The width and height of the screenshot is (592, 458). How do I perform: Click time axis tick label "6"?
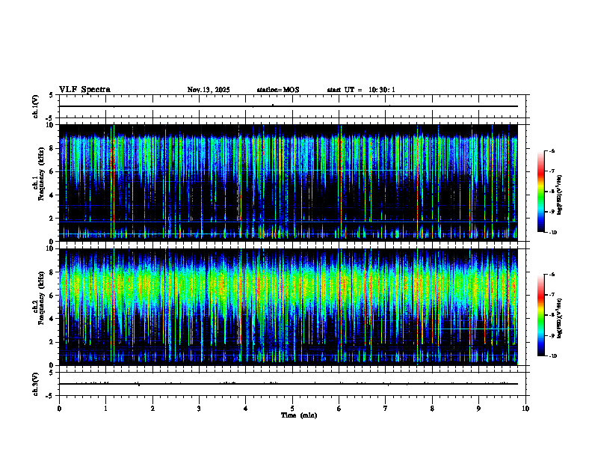point(339,409)
